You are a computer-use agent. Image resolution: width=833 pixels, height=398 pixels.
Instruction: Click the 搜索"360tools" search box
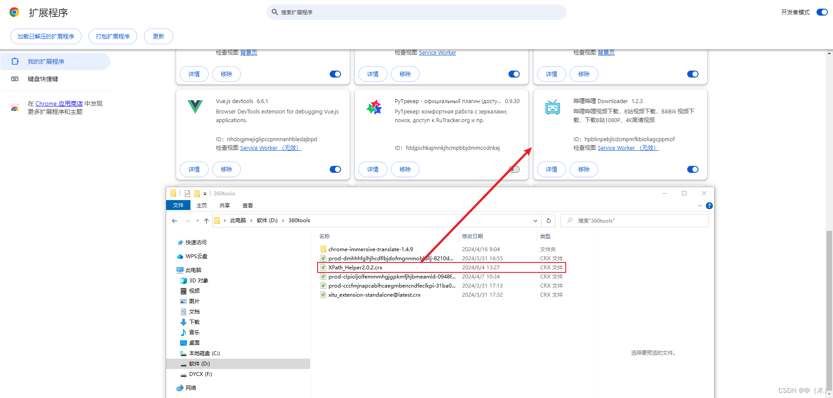pyautogui.click(x=635, y=220)
